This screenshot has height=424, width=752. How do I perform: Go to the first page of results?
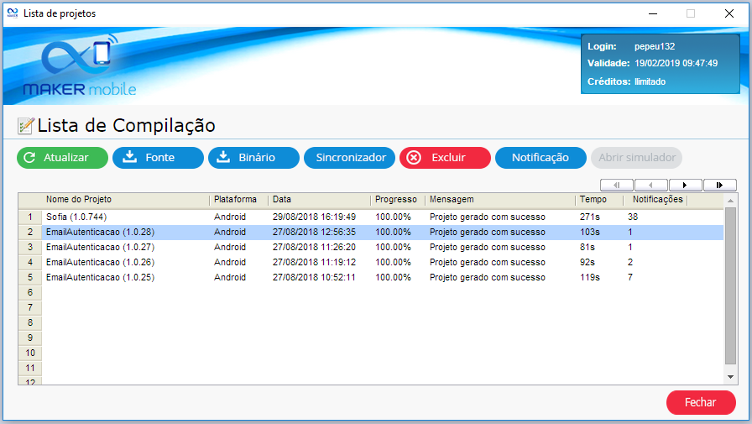pos(617,185)
